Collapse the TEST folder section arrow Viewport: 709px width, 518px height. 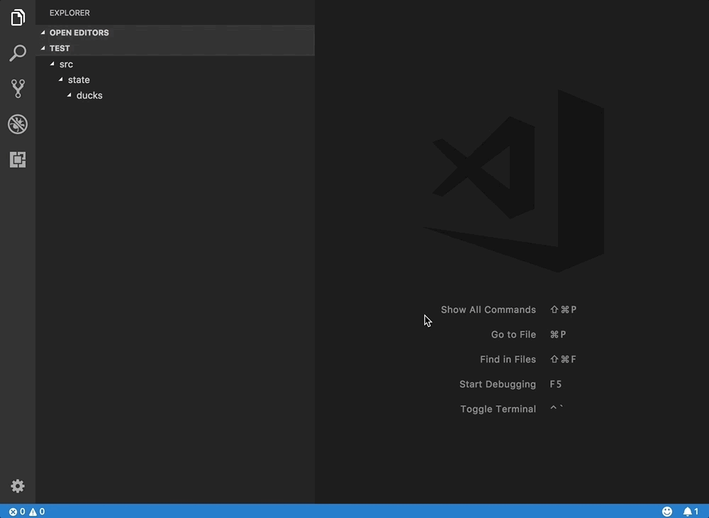click(43, 48)
